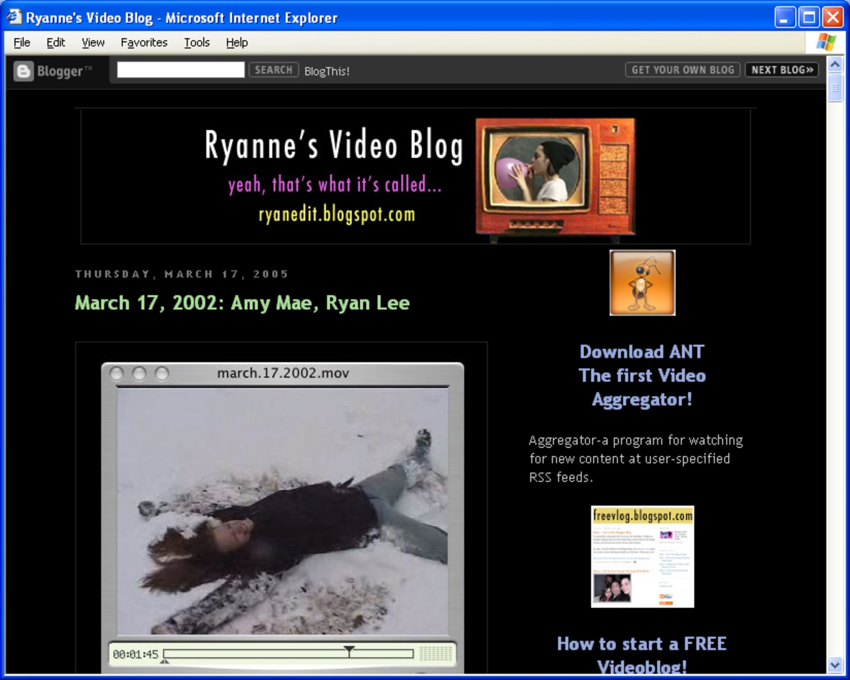Click the freevlog.blogspot.com thumbnail

click(642, 556)
